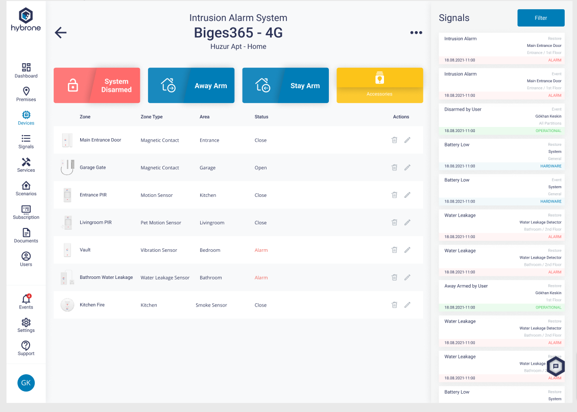Click the Alarm status of Vault
Image resolution: width=577 pixels, height=412 pixels.
click(261, 250)
